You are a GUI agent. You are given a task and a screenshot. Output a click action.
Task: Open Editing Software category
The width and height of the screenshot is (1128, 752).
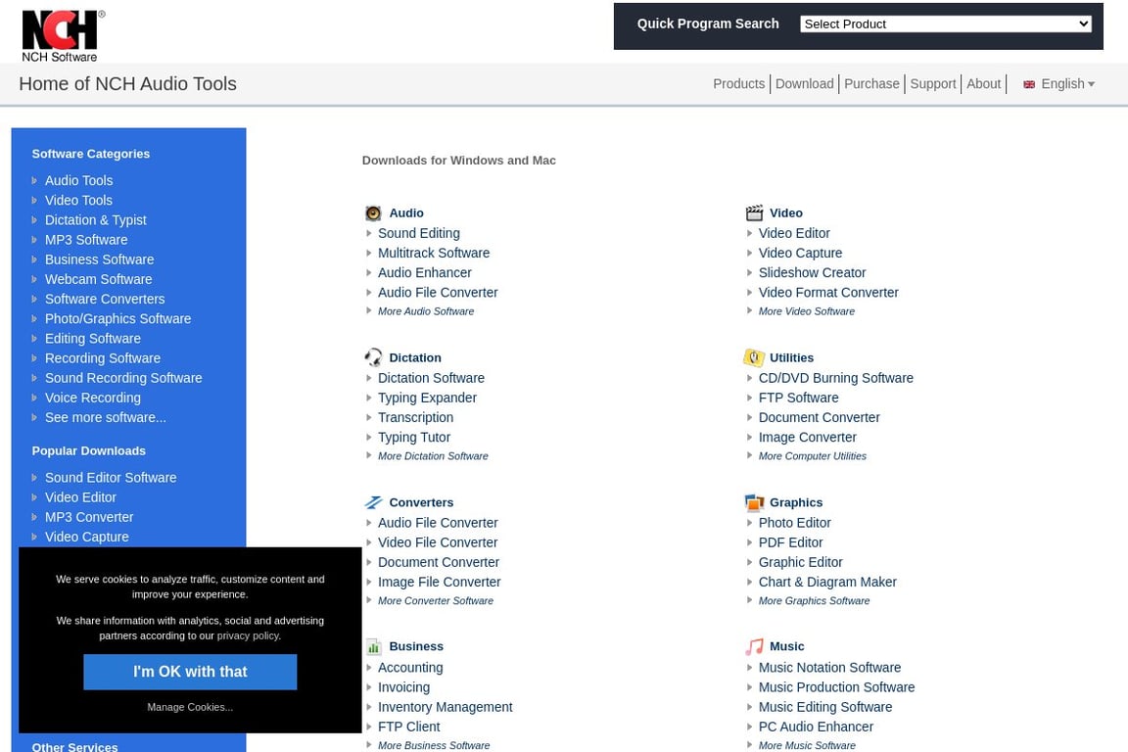click(93, 339)
